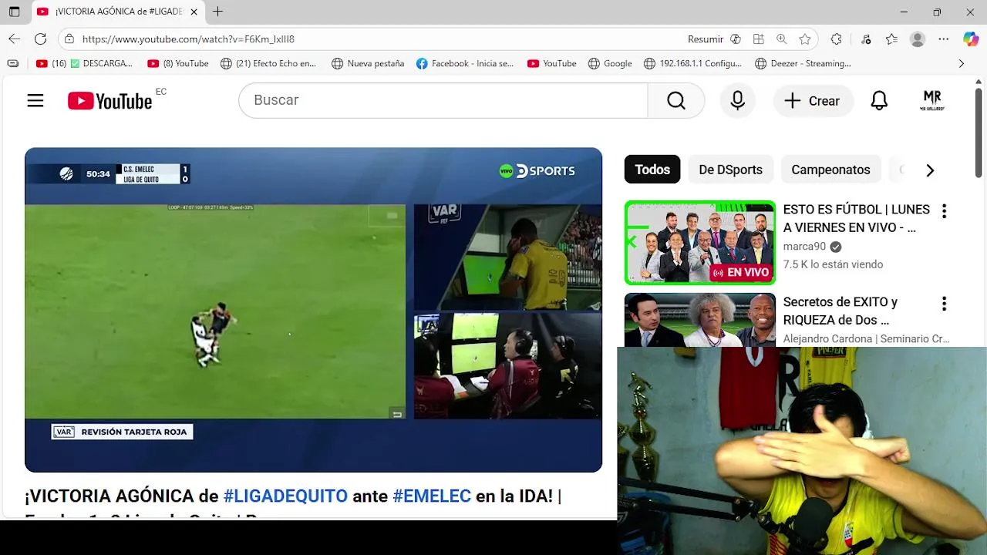
Task: Reload the page with the refresh icon
Action: pyautogui.click(x=41, y=39)
